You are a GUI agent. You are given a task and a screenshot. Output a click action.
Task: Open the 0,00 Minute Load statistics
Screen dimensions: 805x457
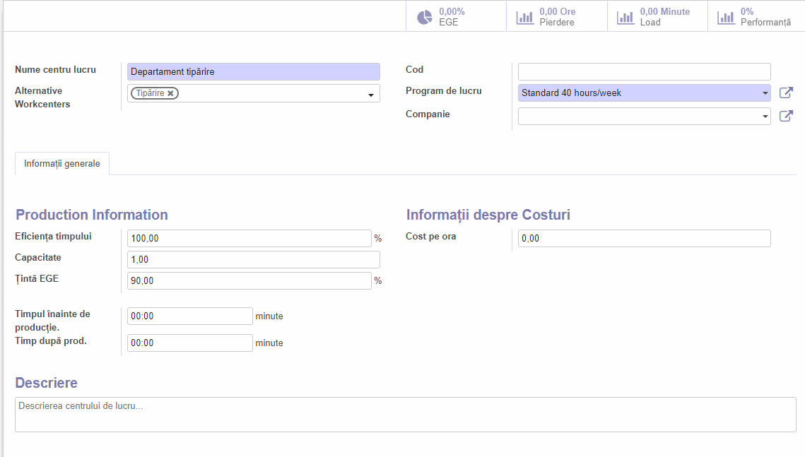[657, 16]
